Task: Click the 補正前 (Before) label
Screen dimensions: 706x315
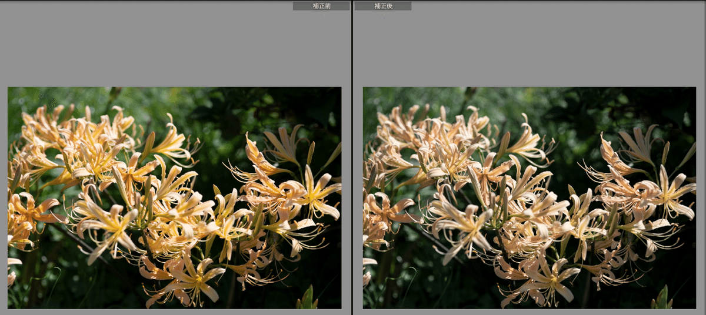Action: pos(321,6)
